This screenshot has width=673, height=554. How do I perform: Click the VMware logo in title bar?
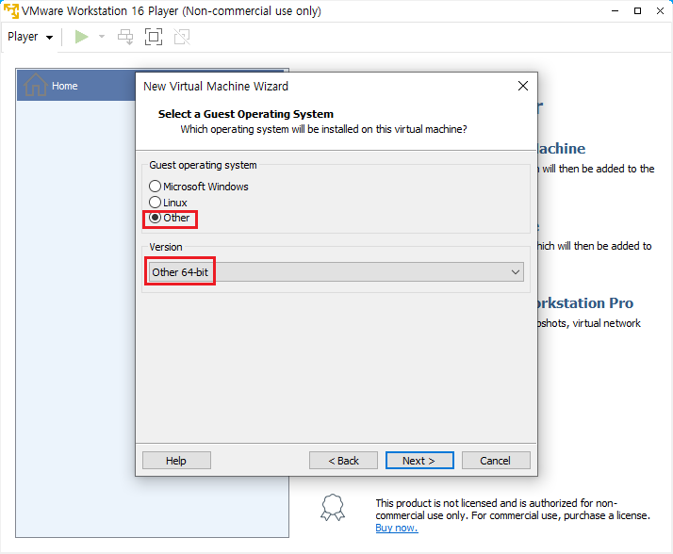[x=11, y=10]
